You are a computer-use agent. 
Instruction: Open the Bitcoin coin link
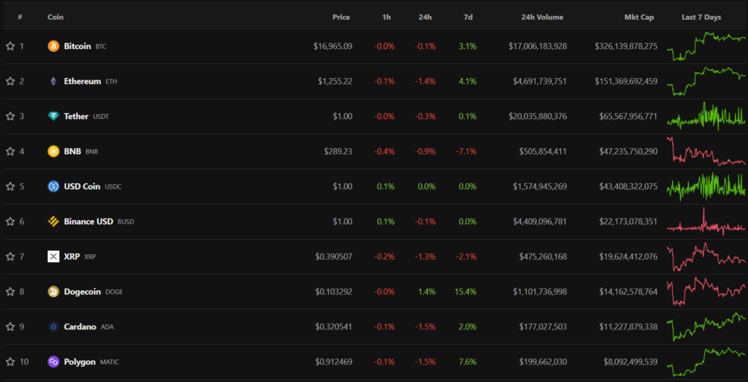click(77, 46)
